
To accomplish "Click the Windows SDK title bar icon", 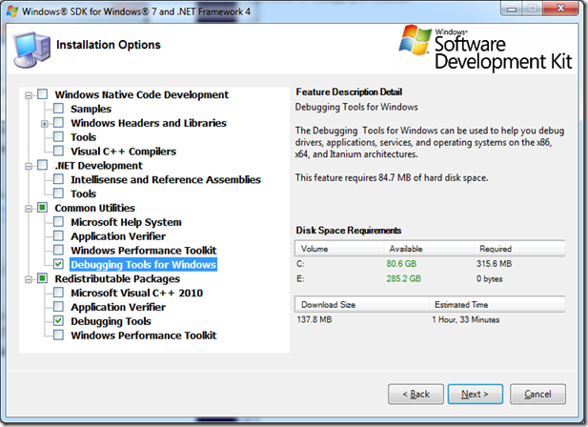I will tap(12, 10).
